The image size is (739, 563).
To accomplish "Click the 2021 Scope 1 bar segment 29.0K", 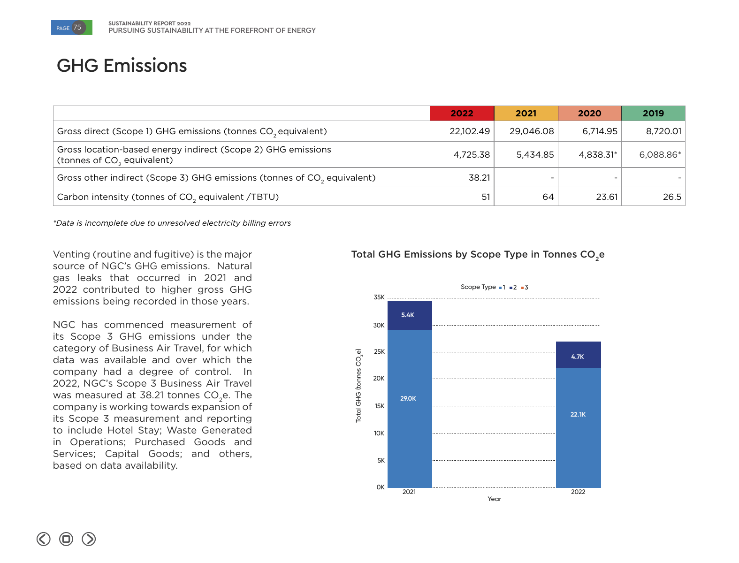I will pyautogui.click(x=410, y=409).
